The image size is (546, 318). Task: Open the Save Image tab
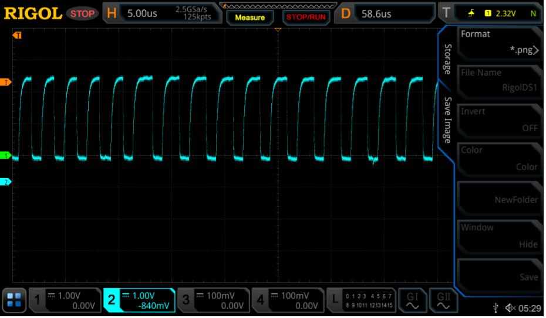(447, 120)
